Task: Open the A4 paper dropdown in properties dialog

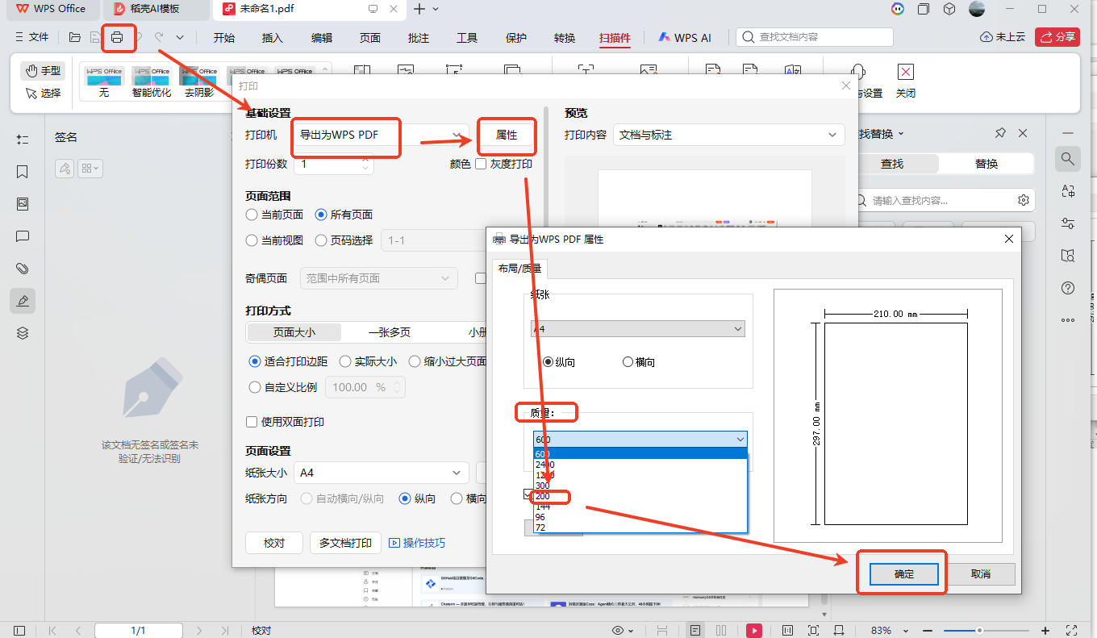Action: click(x=637, y=329)
